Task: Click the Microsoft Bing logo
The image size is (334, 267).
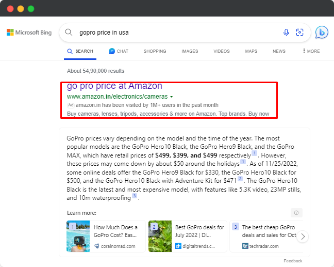Action: 29,33
